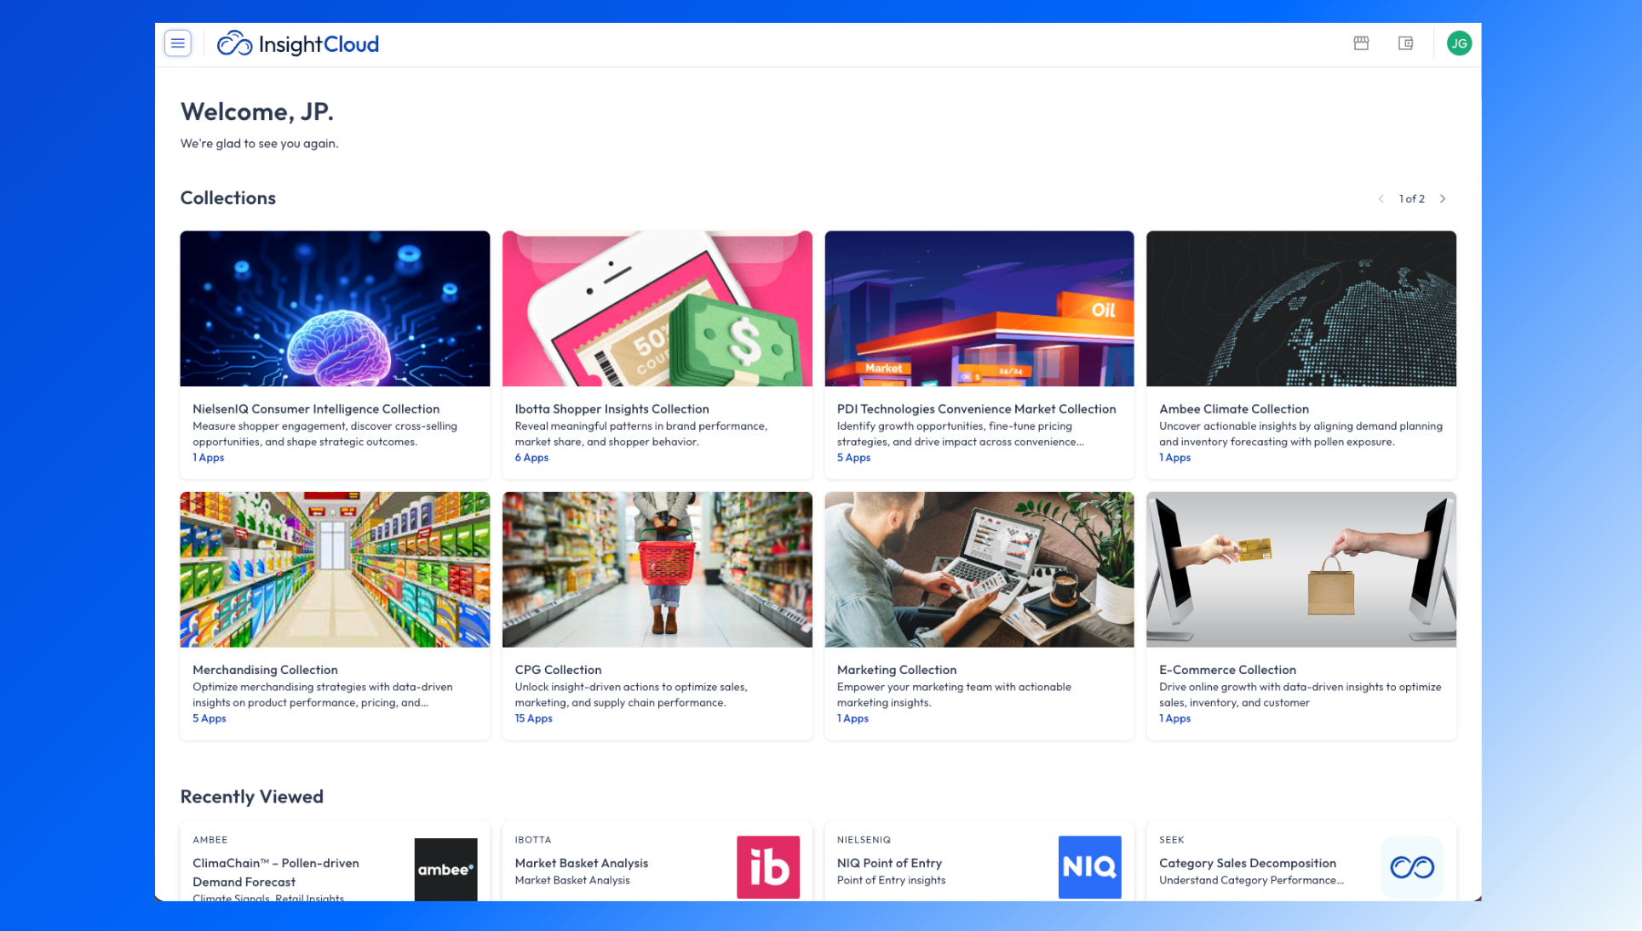Open E-Commerce Collection title
This screenshot has height=931, width=1642.
(x=1227, y=671)
